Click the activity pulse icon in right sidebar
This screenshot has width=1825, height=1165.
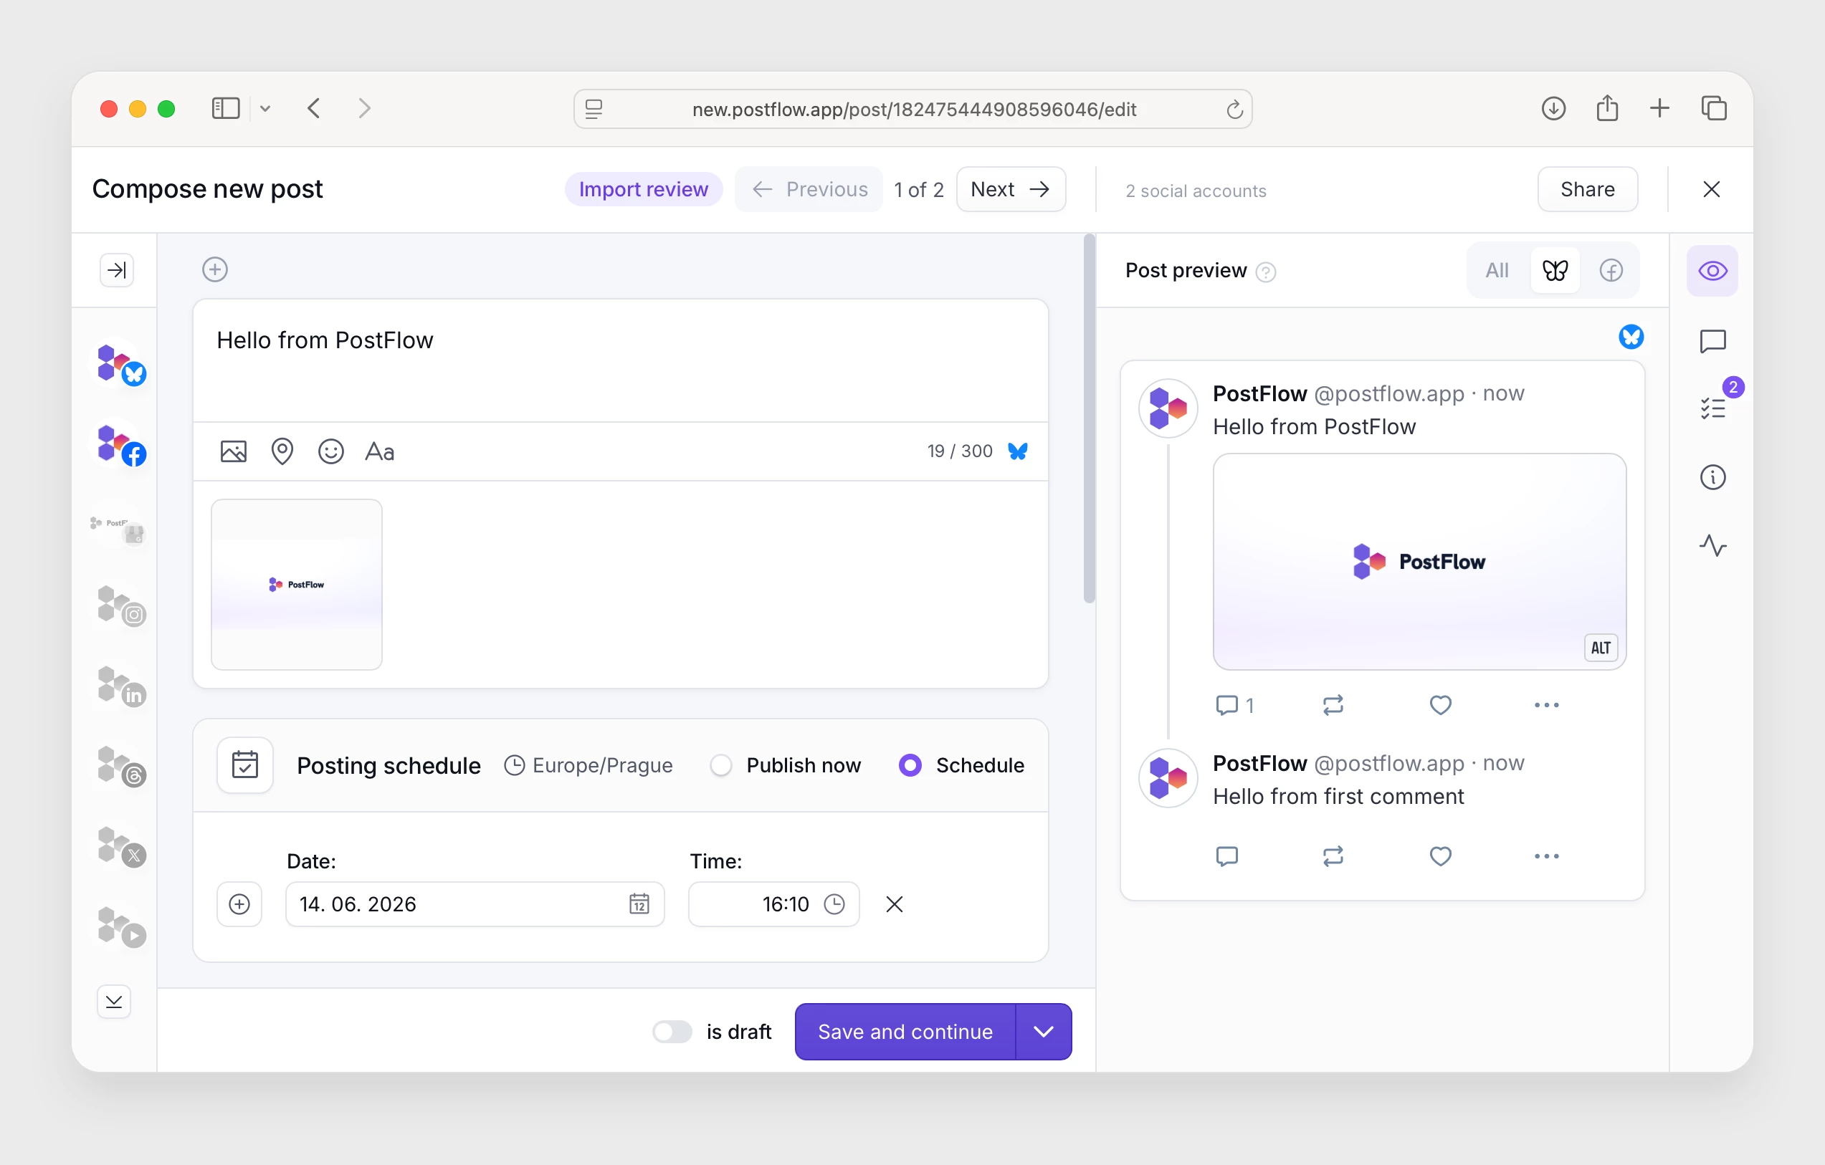tap(1712, 545)
